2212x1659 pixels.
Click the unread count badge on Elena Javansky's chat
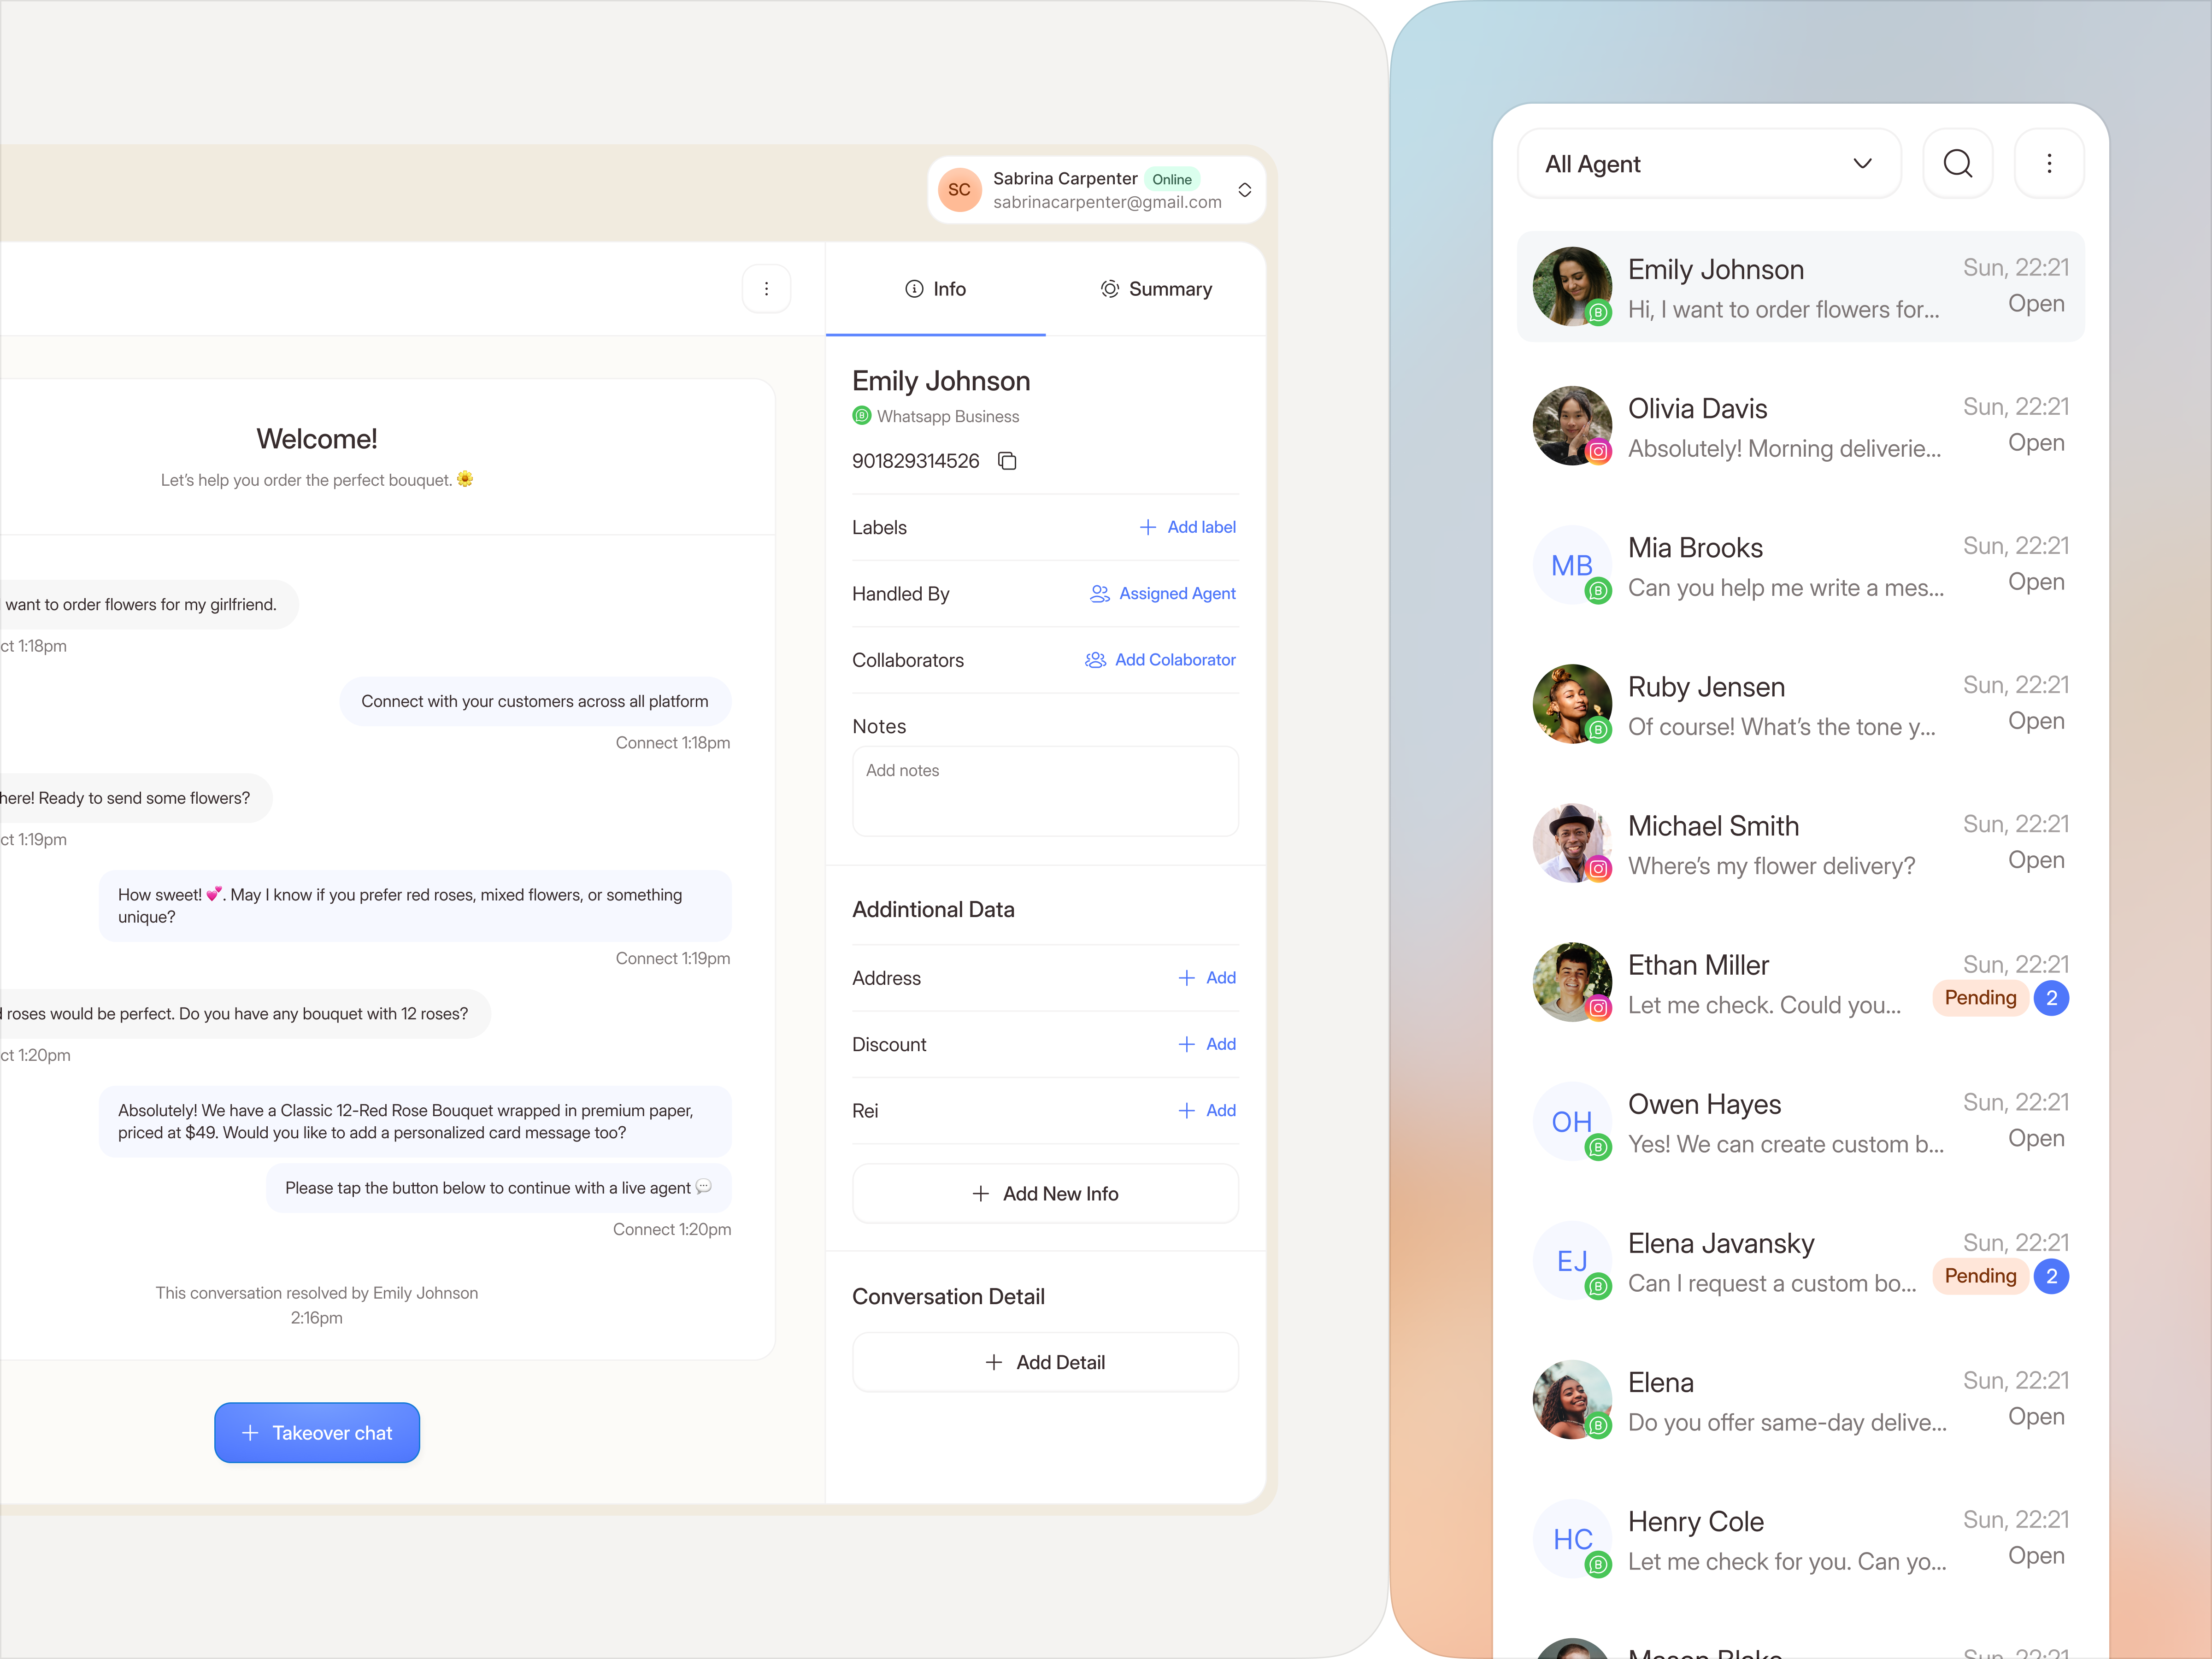pos(2053,1276)
